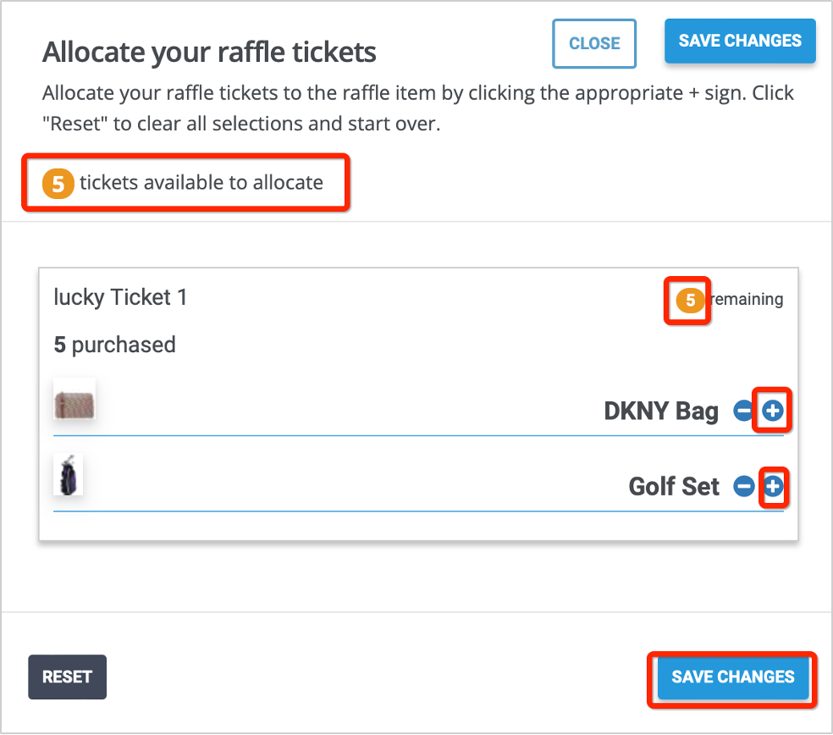The width and height of the screenshot is (833, 735).
Task: Click the plus icon next to DKNY Bag
Action: coord(772,410)
